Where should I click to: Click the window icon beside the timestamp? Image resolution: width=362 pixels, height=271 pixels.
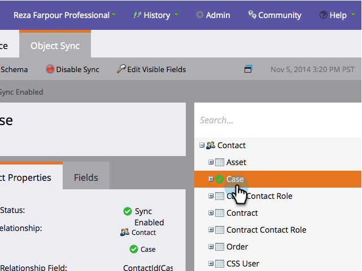tap(248, 69)
